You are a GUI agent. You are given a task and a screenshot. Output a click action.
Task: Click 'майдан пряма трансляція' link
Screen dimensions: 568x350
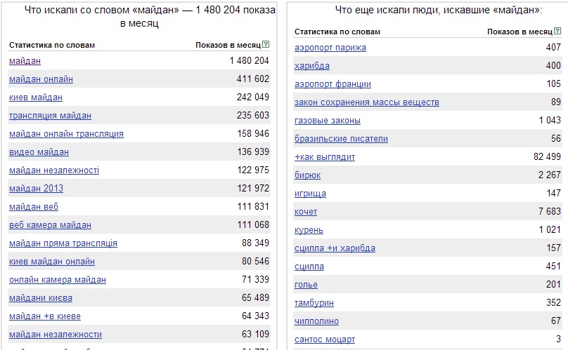[63, 243]
